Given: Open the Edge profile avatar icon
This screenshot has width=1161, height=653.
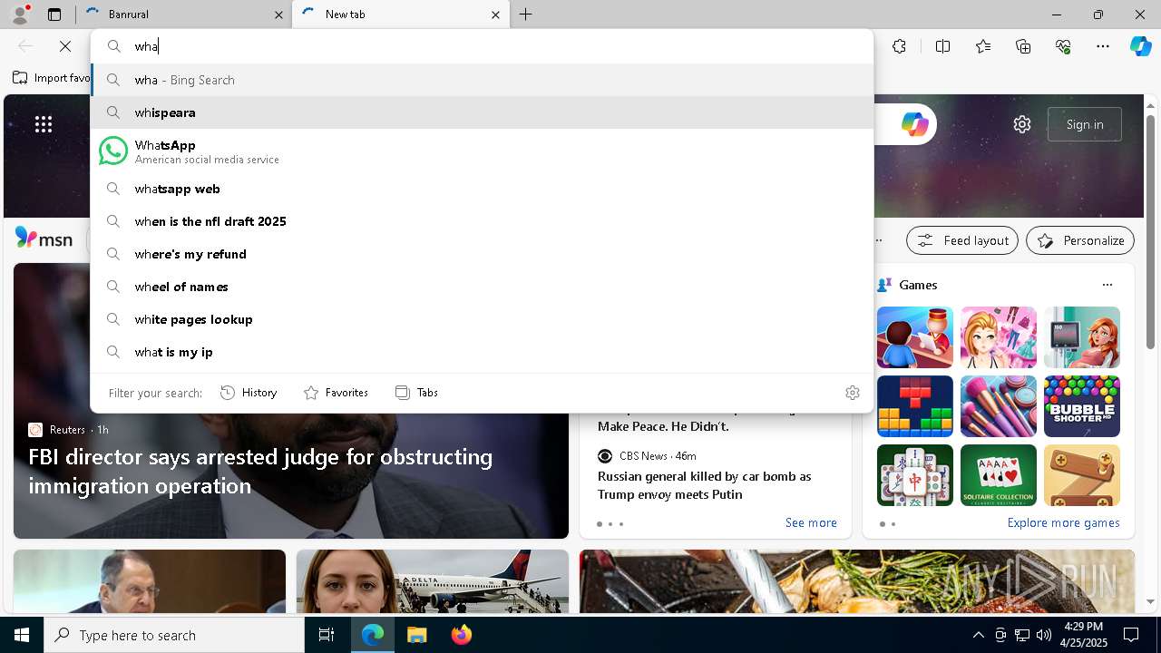Looking at the screenshot, I should coord(20,14).
